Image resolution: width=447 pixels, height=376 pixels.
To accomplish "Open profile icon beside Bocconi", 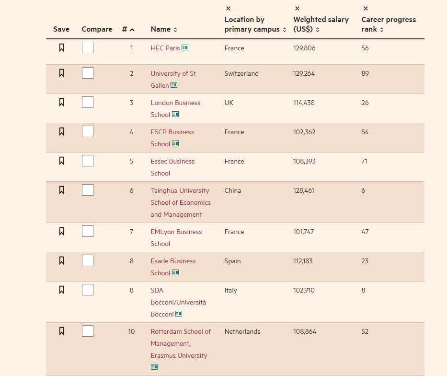I will point(179,314).
